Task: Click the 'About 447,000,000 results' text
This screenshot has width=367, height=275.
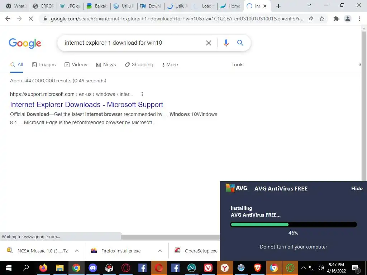Action: coord(58,81)
